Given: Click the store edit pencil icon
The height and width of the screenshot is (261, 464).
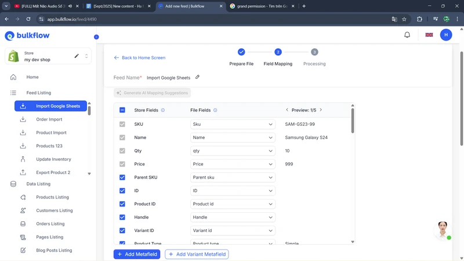Looking at the screenshot, I should [x=77, y=56].
